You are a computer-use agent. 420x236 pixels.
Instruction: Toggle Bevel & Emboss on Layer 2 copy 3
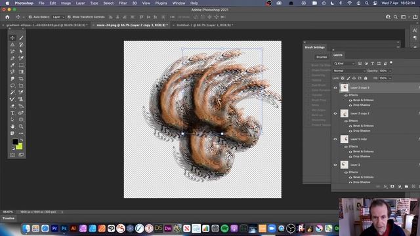pos(350,100)
